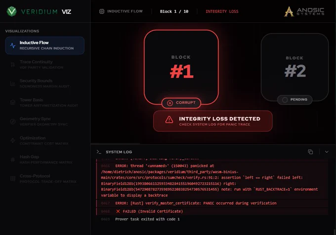The height and width of the screenshot is (235, 336).
Task: Click the 'verify_master_certificate: PANIC' log line
Action: pyautogui.click(x=212, y=203)
